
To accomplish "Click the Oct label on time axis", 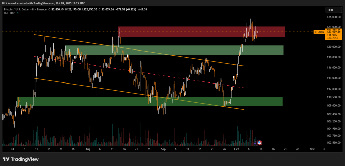I will pos(237,148).
